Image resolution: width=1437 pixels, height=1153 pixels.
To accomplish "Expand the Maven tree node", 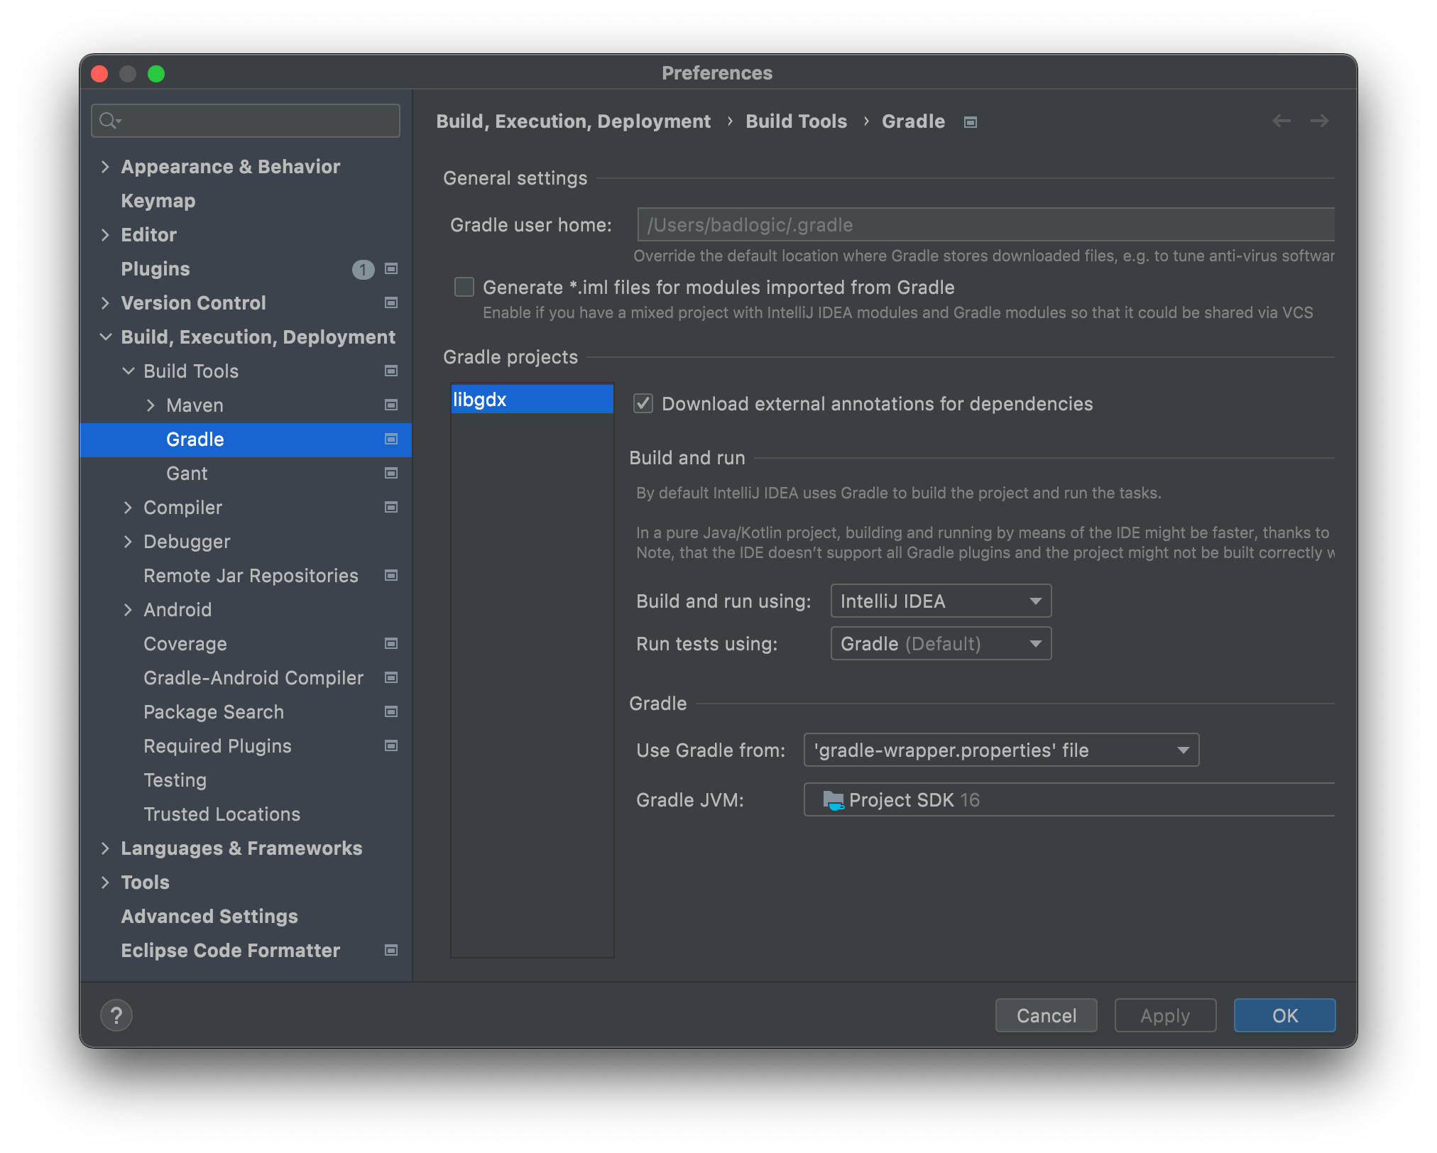I will pos(151,405).
